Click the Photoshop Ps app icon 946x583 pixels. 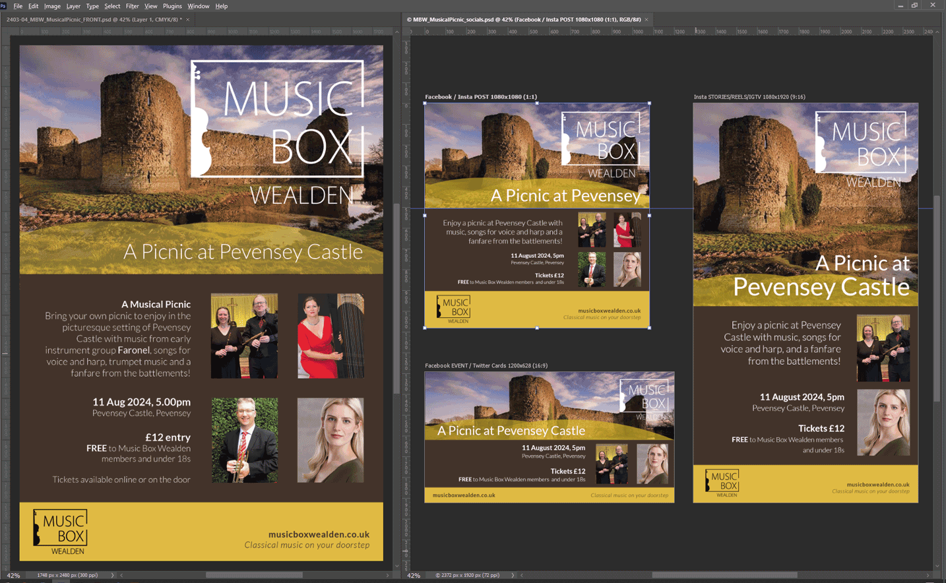[3, 6]
